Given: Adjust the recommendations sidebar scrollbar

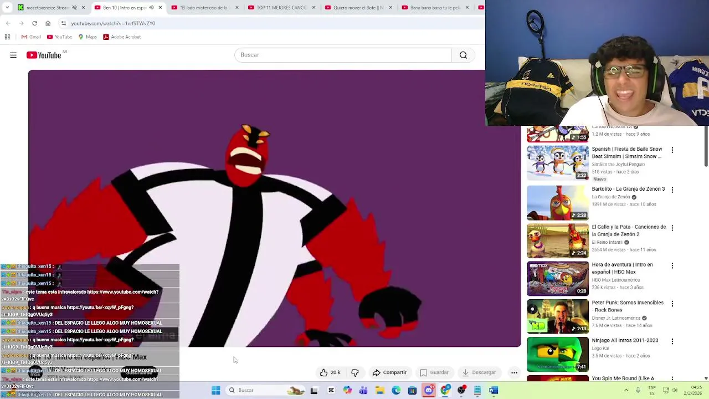Looking at the screenshot, I should [706, 146].
